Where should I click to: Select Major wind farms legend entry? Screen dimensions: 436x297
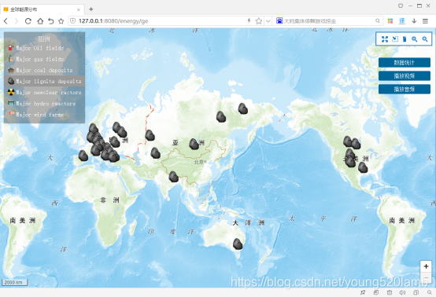click(45, 115)
